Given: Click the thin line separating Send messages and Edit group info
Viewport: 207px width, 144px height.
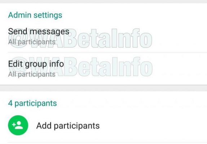Looking at the screenshot, I should pyautogui.click(x=107, y=52).
